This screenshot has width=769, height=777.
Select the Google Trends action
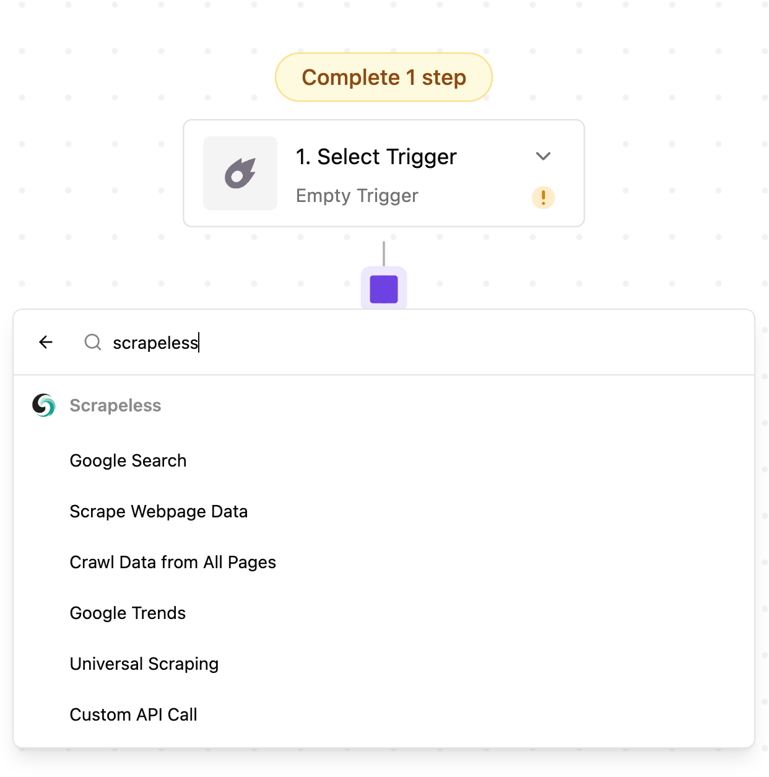[128, 613]
